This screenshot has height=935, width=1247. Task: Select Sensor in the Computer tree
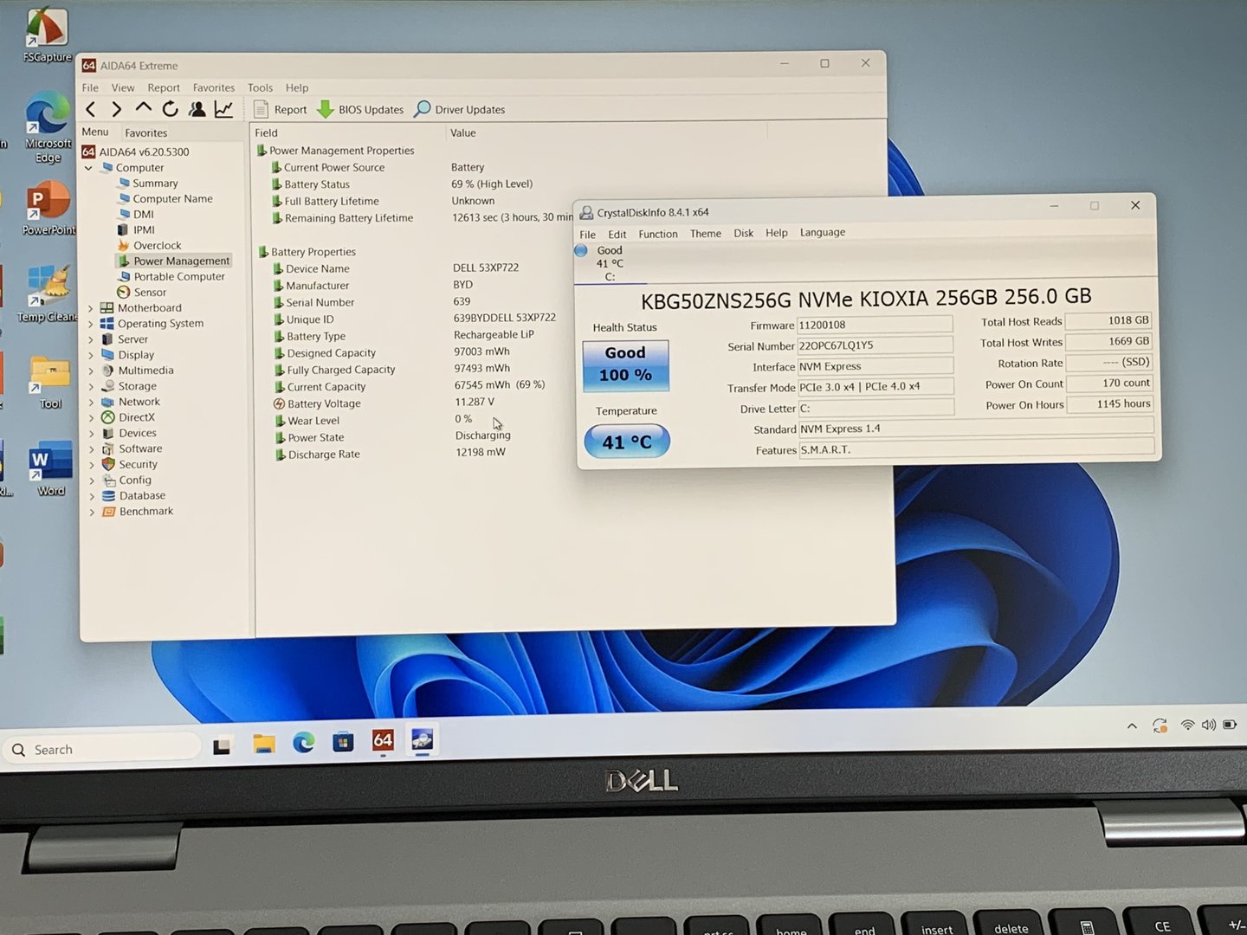point(149,293)
